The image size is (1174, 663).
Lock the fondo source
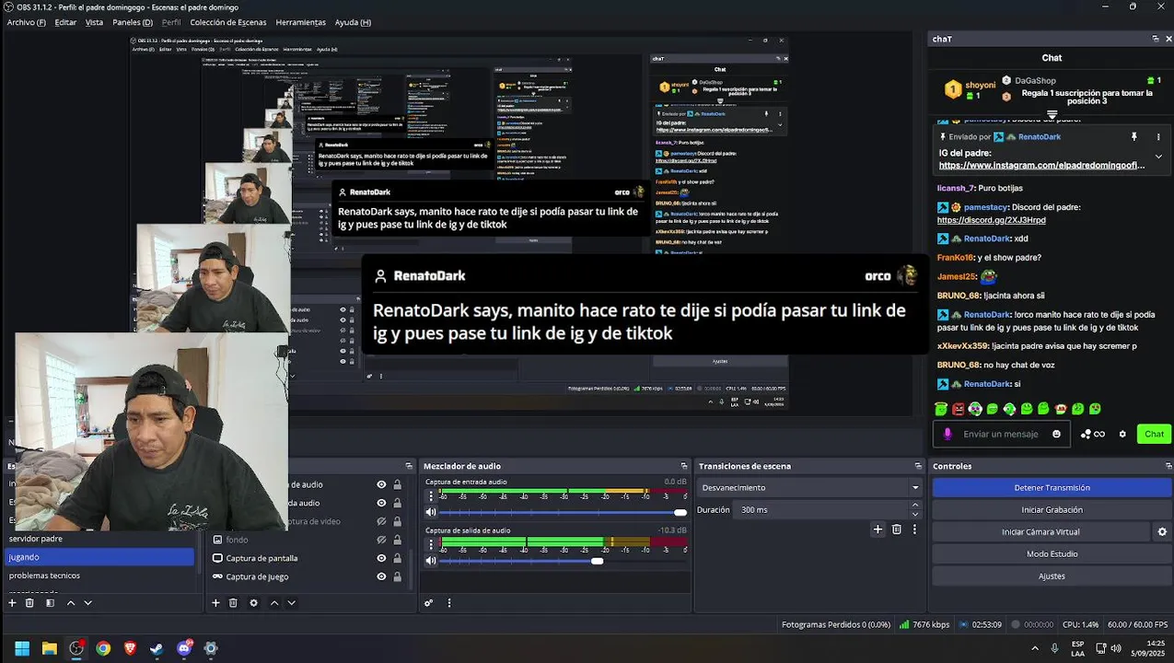point(398,540)
